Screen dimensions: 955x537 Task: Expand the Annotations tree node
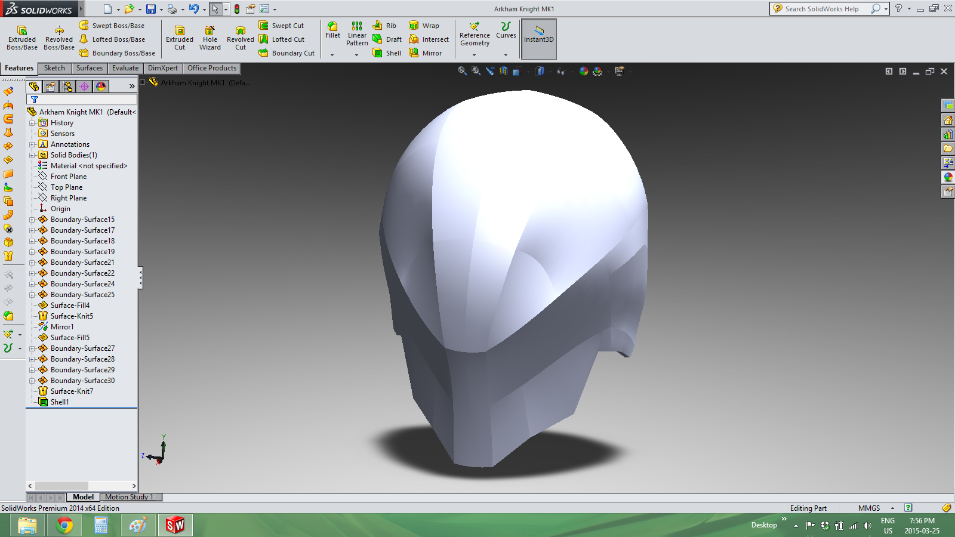pos(32,144)
